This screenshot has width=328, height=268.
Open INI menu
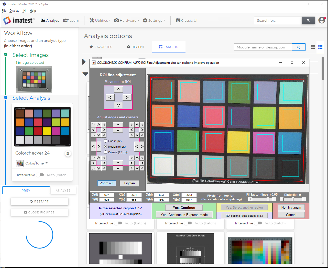coord(24,11)
